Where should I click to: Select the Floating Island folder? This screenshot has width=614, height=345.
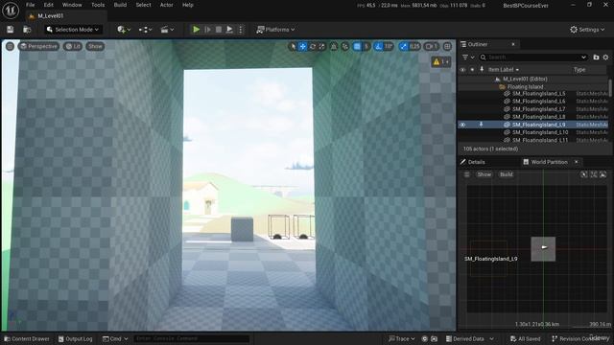[x=525, y=86]
